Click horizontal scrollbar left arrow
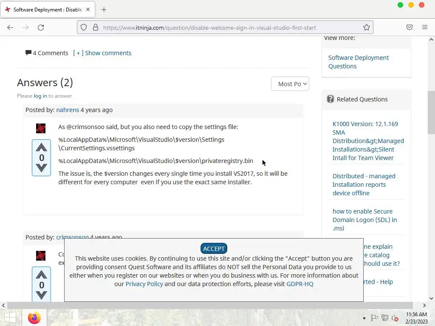The image size is (435, 326). click(x=3, y=306)
